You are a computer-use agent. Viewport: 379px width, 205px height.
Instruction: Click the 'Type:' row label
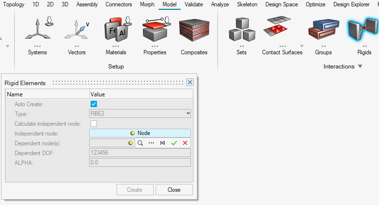(x=21, y=114)
